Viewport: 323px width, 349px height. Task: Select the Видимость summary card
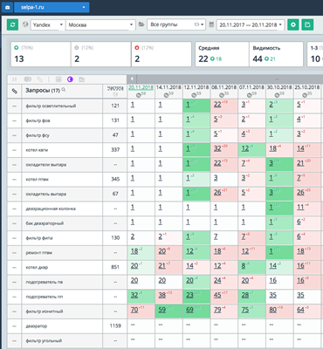point(276,54)
